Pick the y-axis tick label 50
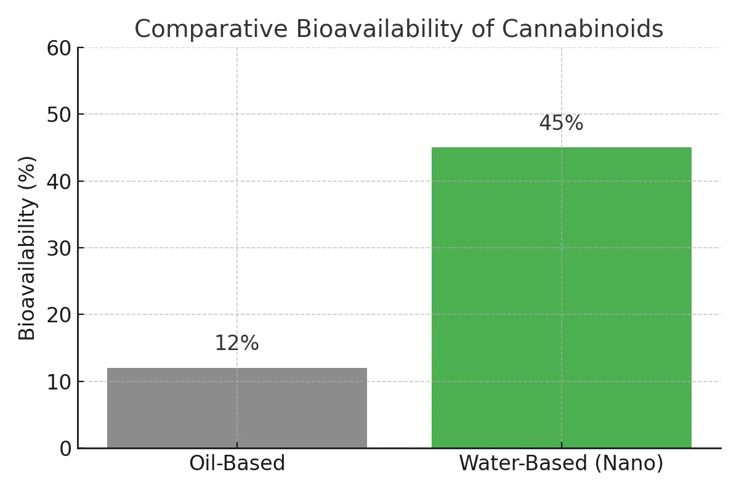 [x=59, y=115]
